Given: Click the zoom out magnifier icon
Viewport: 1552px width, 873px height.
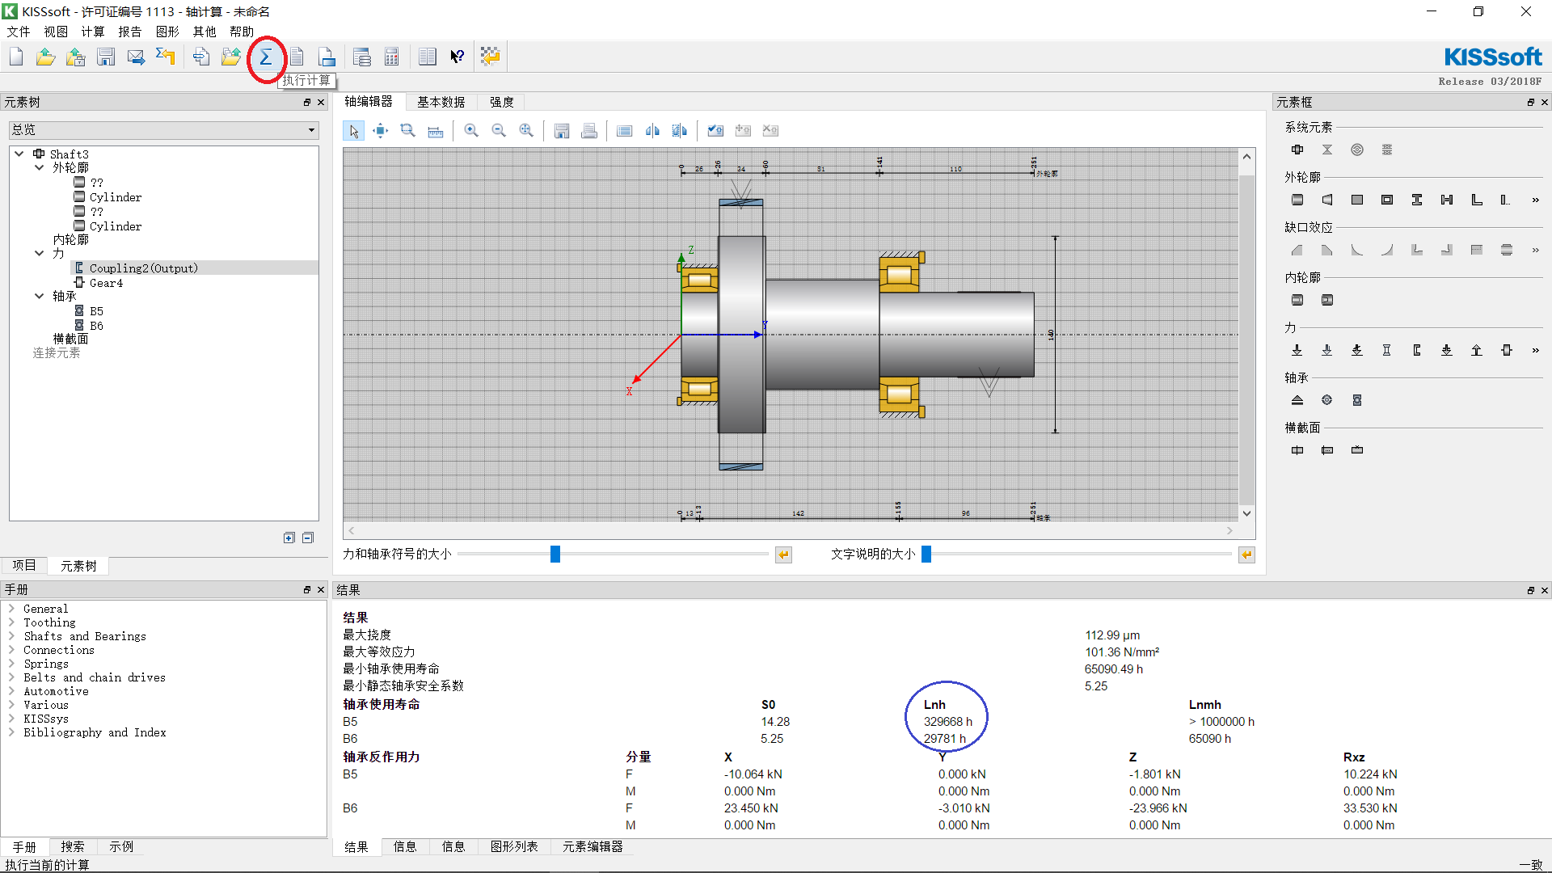Looking at the screenshot, I should coord(499,131).
